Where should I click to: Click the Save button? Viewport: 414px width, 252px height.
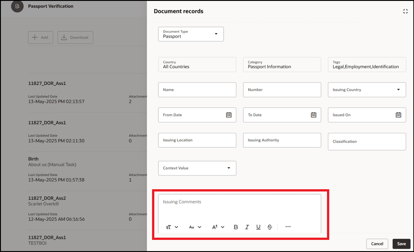click(401, 244)
